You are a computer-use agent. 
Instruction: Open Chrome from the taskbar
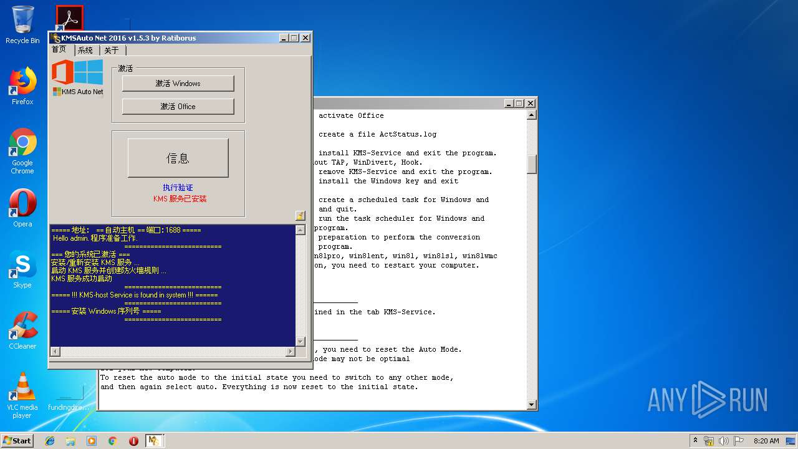(112, 441)
